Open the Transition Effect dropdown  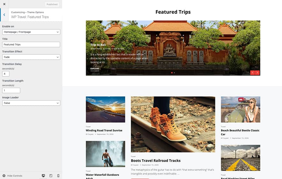click(x=31, y=57)
